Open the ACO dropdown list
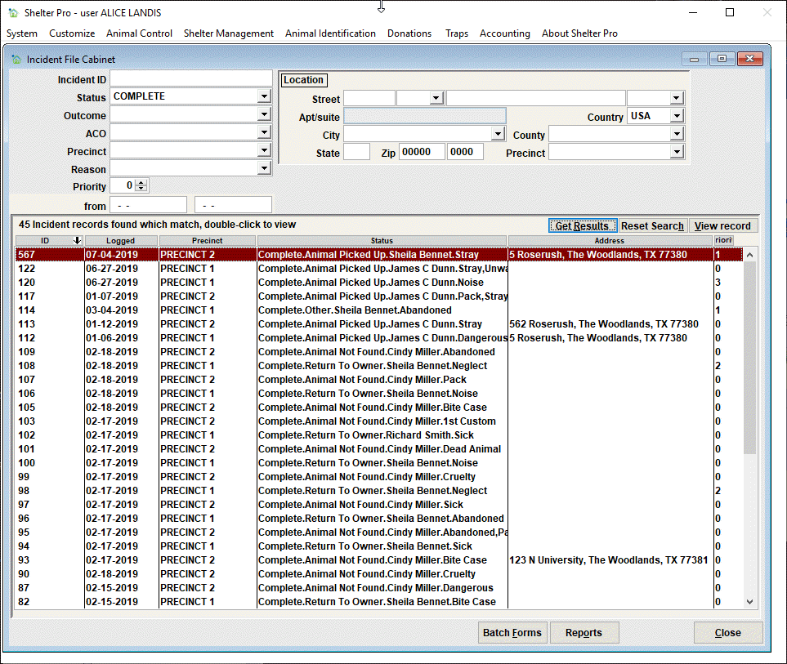Viewport: 787px width, 664px height. pyautogui.click(x=264, y=132)
